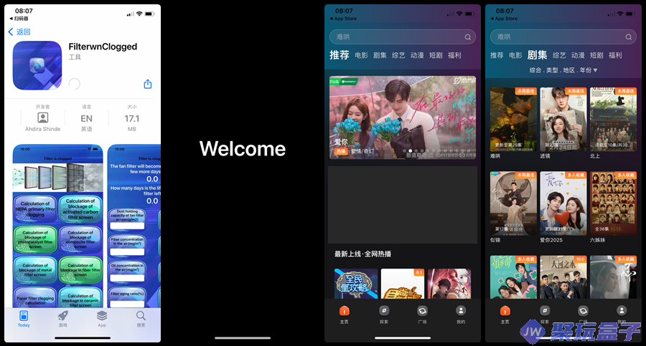Select 电影 tab on the 推荐 screen

coord(361,55)
